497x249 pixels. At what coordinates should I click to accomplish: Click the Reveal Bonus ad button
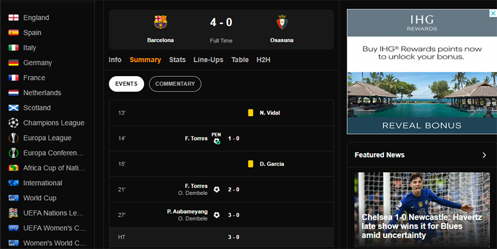click(x=422, y=125)
